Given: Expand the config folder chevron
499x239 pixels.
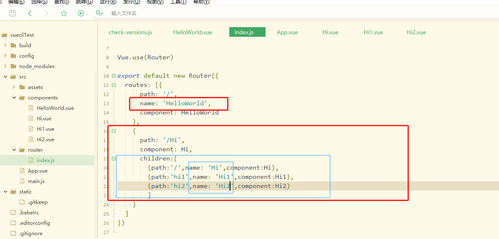Looking at the screenshot, I should pyautogui.click(x=5, y=56).
